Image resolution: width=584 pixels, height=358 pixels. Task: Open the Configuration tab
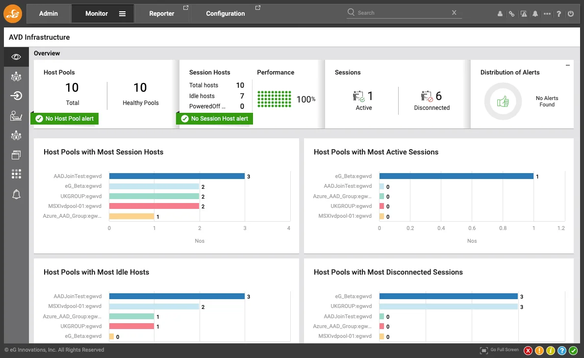226,13
